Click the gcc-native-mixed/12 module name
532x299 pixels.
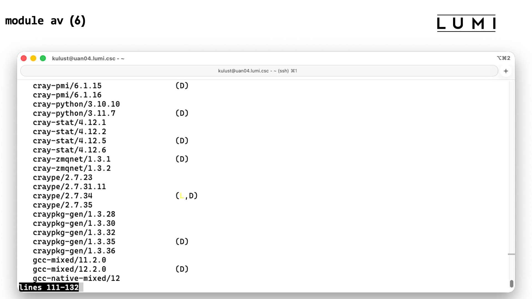(x=76, y=278)
